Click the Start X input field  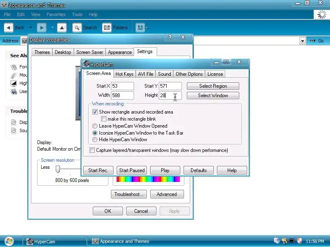click(123, 86)
